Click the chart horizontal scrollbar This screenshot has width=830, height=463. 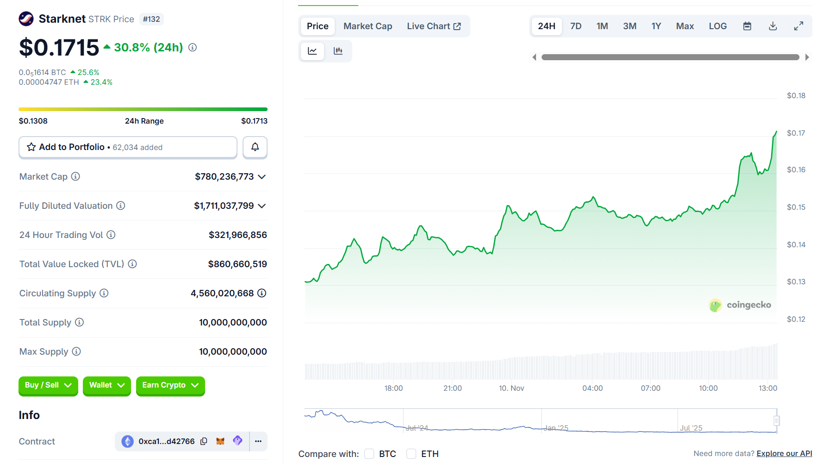point(670,57)
